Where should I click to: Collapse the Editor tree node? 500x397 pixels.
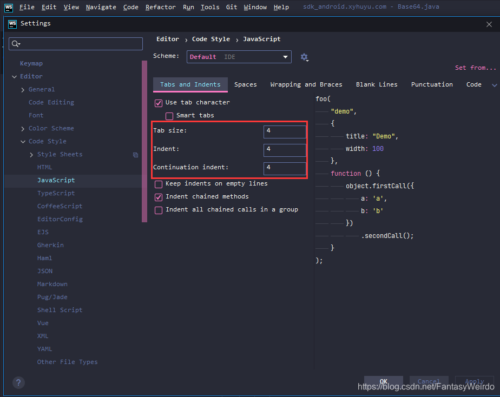pyautogui.click(x=15, y=77)
